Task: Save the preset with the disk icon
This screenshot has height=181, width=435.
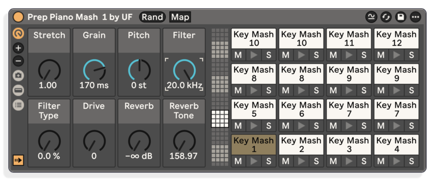Action: 400,17
